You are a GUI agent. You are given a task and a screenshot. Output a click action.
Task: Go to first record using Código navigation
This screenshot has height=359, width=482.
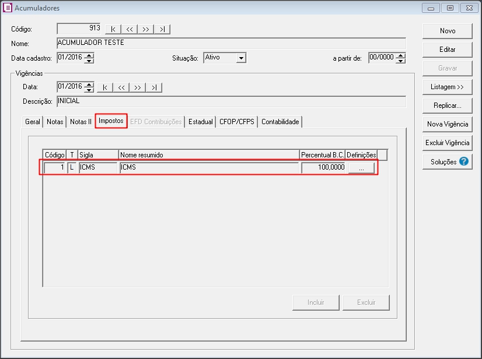[113, 29]
